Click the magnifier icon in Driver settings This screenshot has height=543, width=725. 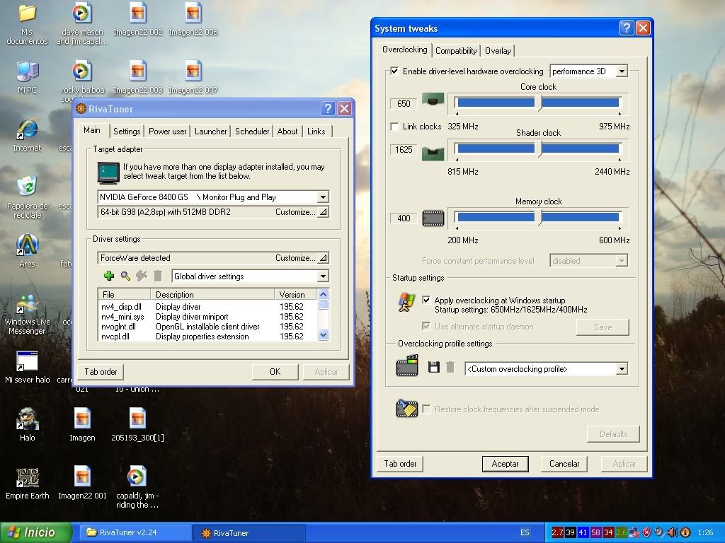125,276
